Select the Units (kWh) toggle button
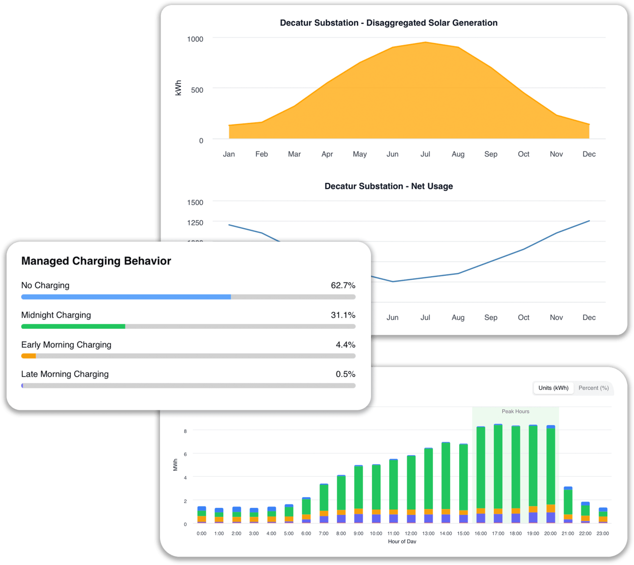634x565 pixels. point(553,388)
